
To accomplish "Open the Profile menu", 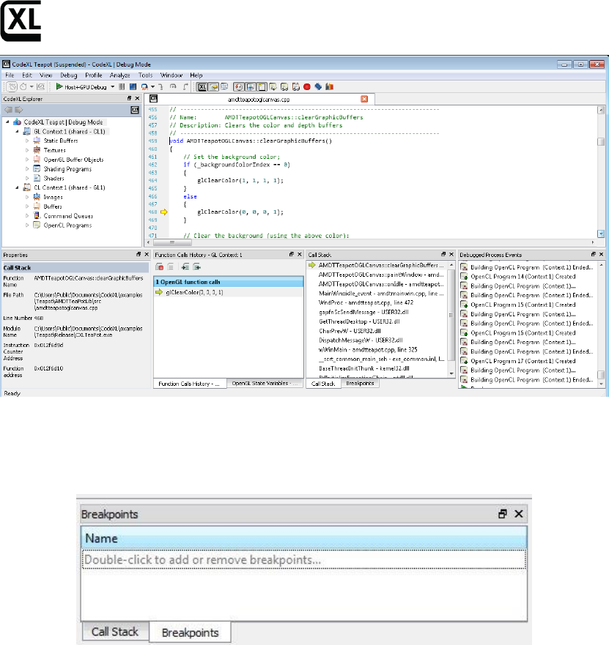I will [94, 75].
